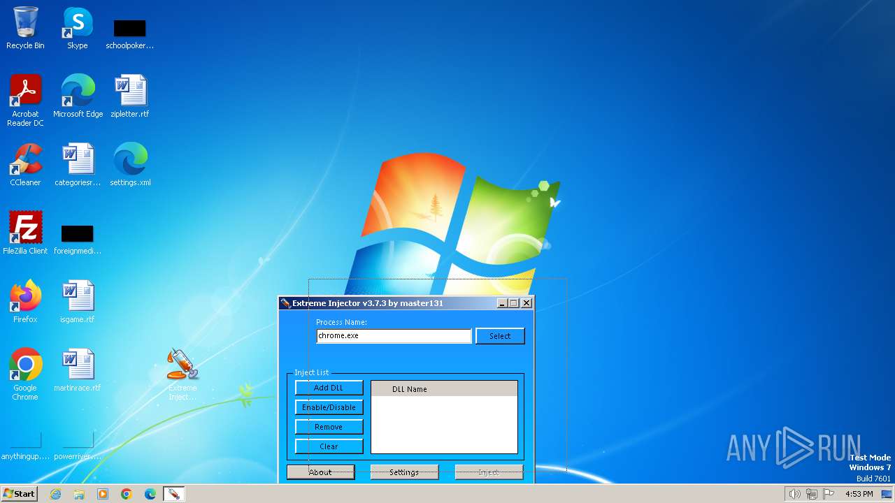Image resolution: width=895 pixels, height=503 pixels.
Task: Click the Show desktop tray button
Action: pyautogui.click(x=887, y=494)
